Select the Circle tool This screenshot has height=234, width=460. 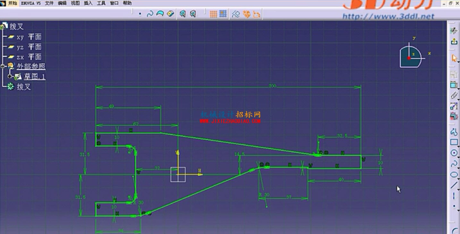[454, 153]
